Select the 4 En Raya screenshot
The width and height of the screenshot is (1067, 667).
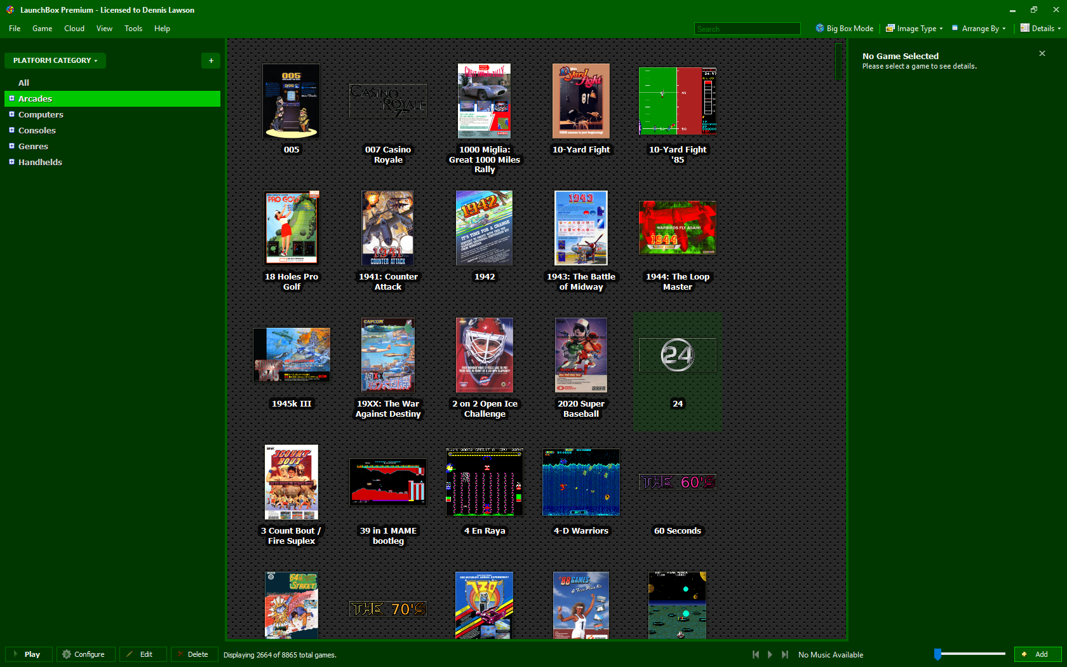pos(485,482)
